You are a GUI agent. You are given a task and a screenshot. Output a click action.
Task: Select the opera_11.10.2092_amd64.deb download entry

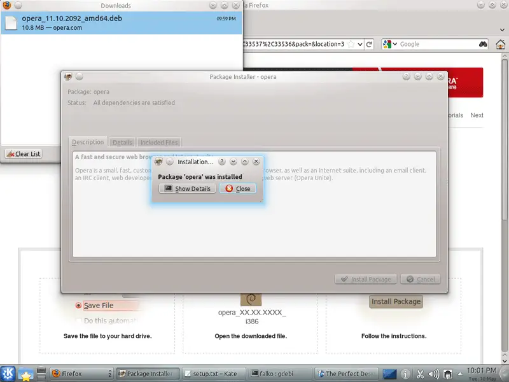tap(122, 23)
